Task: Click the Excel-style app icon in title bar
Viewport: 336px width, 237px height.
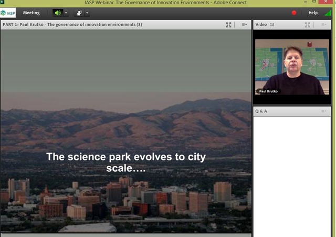Action: click(x=2, y=2)
